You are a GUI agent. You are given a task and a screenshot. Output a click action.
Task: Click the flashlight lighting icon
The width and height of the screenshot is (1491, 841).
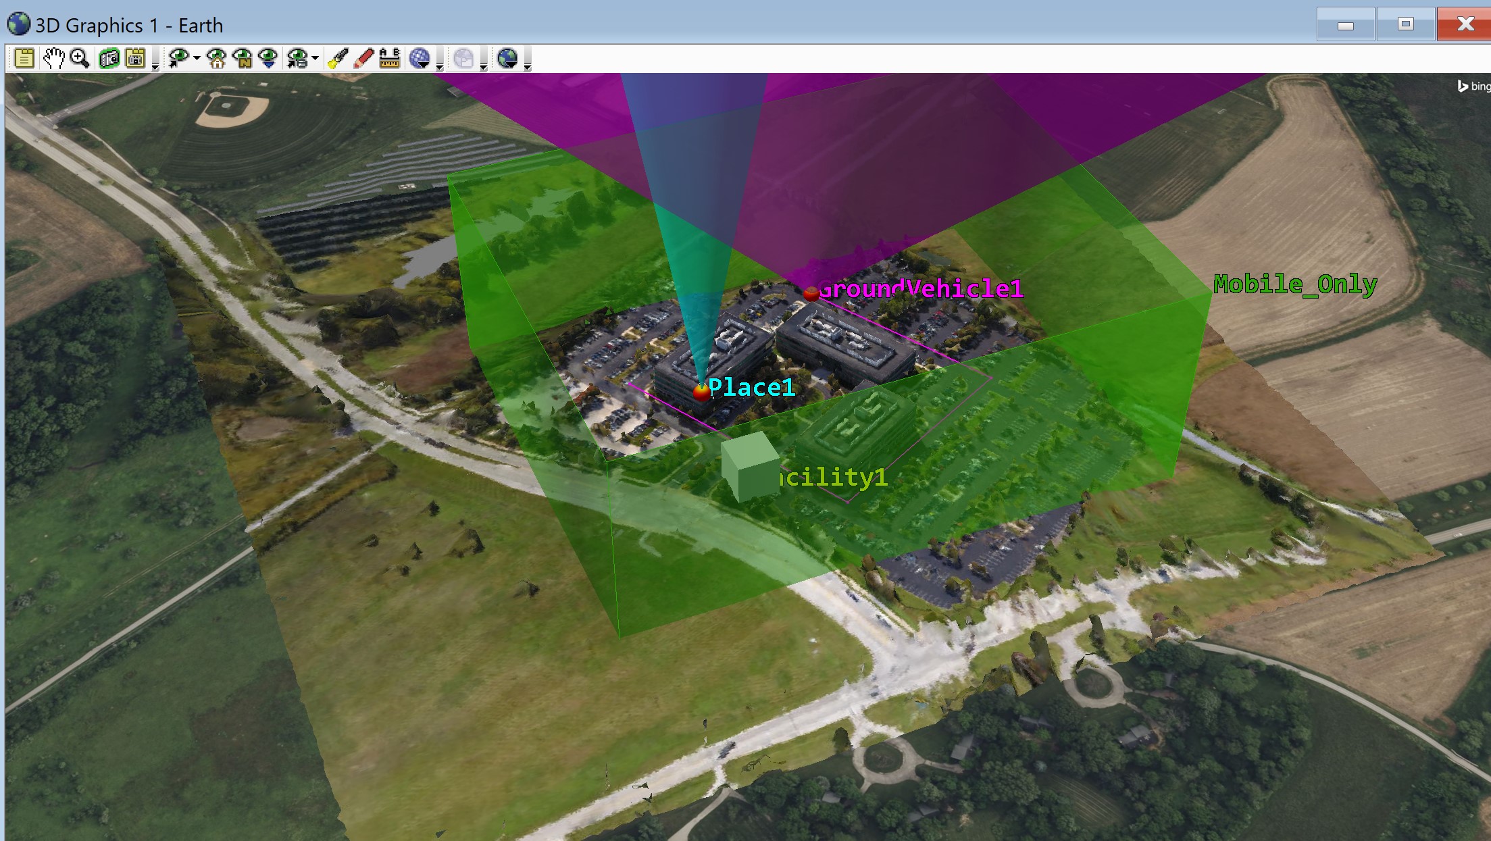(x=337, y=59)
